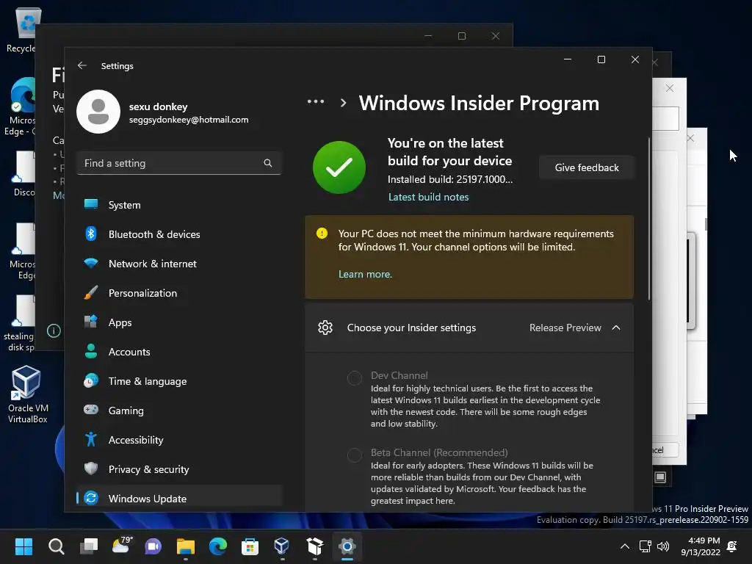Click the sexu donkey email address

(189, 120)
